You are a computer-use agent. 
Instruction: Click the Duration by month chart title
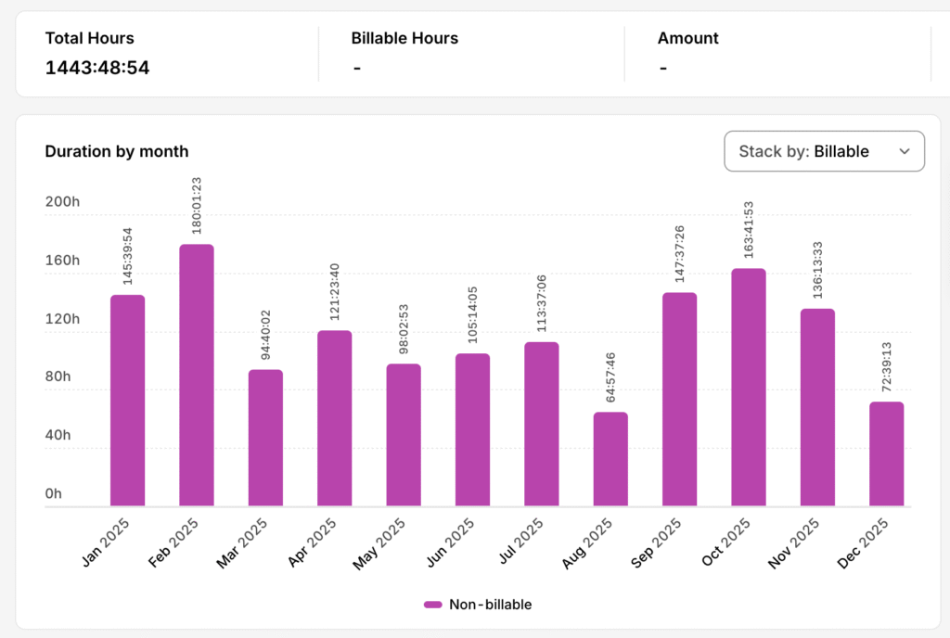pos(117,151)
